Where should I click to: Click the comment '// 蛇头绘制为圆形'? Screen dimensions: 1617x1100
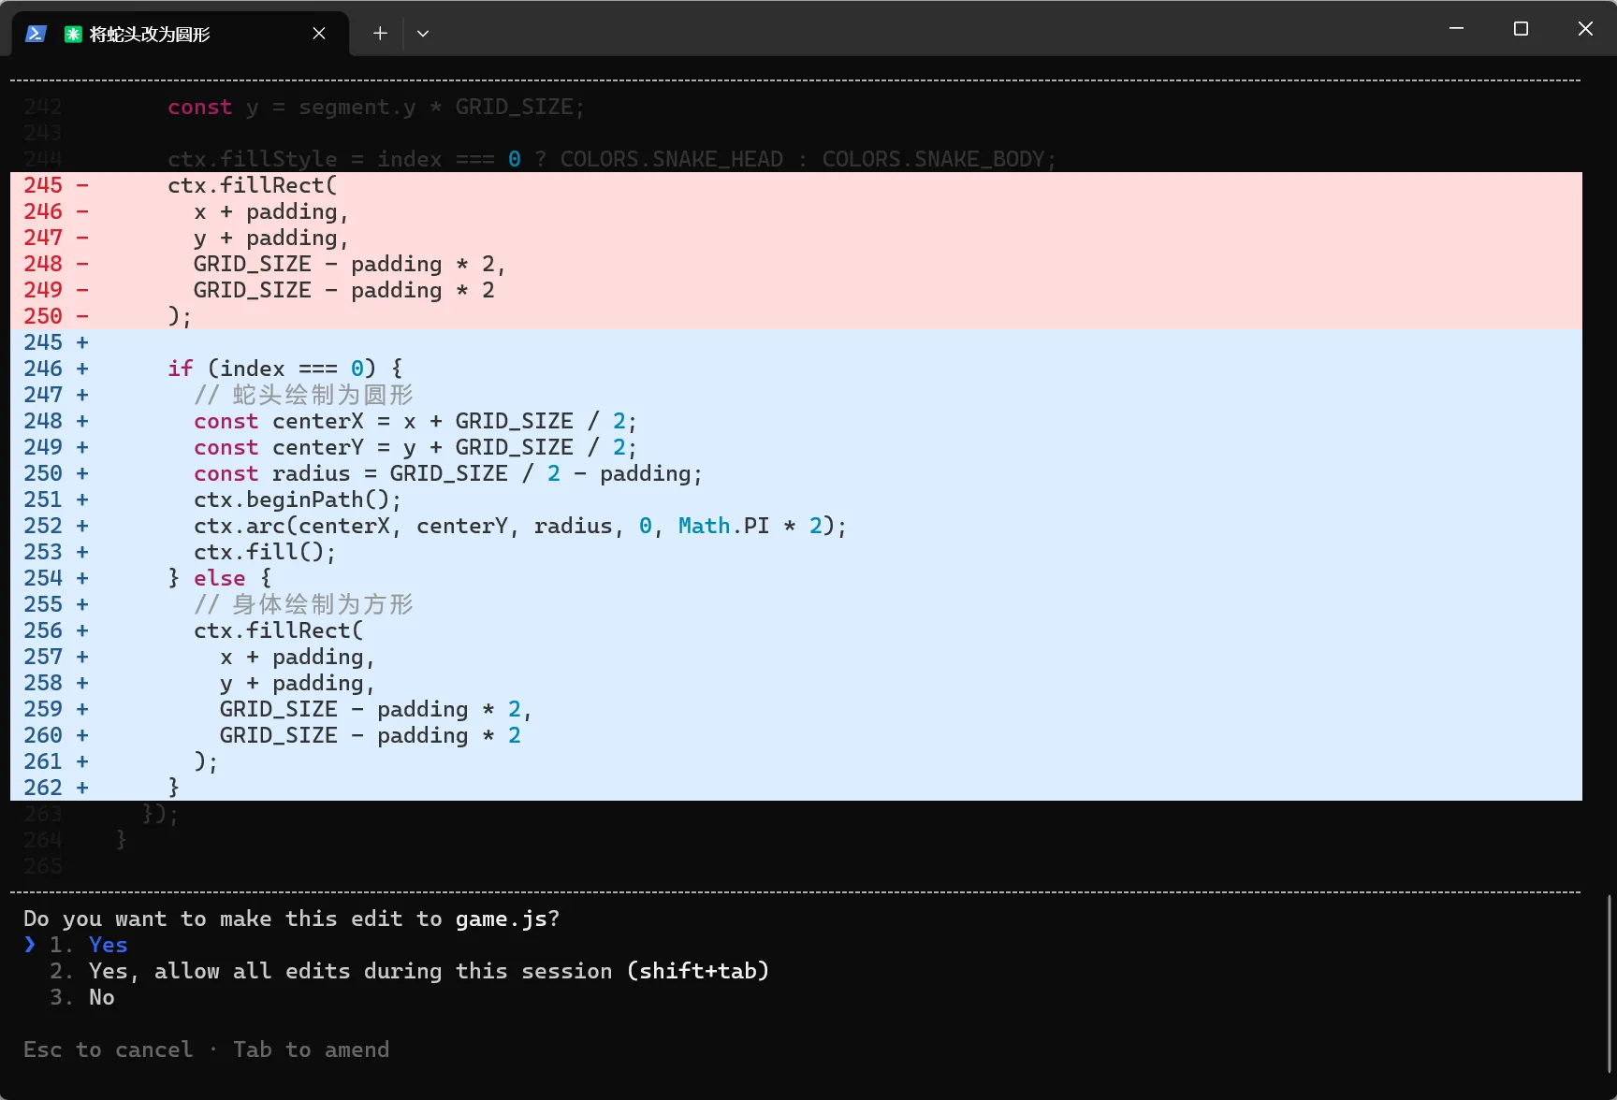coord(303,395)
